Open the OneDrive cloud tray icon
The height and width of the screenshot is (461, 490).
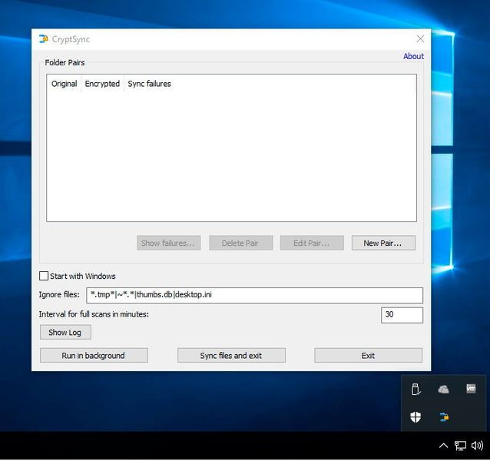click(x=443, y=389)
